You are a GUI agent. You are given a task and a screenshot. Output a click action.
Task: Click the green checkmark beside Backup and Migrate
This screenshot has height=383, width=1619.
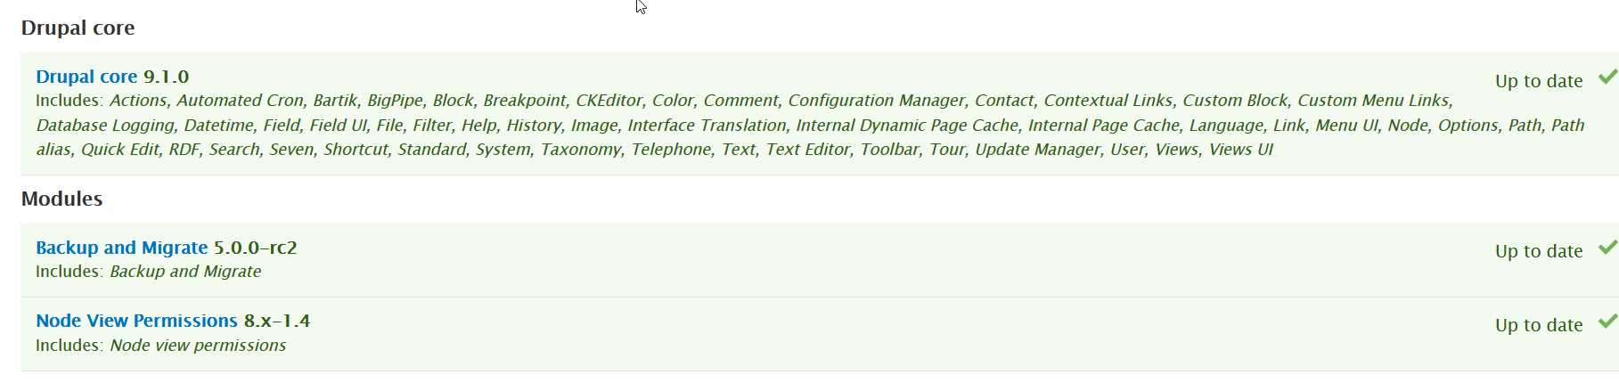click(x=1607, y=248)
